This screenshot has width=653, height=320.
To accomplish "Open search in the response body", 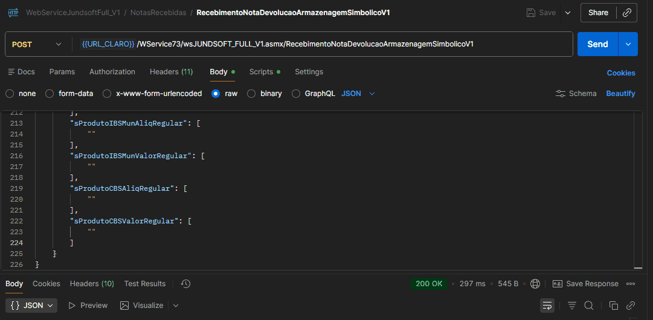I will (589, 306).
